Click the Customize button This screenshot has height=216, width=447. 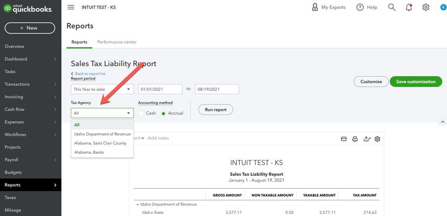tap(371, 81)
